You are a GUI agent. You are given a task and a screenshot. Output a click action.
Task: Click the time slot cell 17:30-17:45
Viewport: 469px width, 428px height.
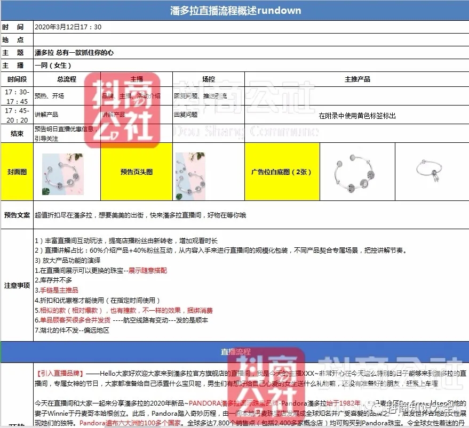[x=17, y=96]
